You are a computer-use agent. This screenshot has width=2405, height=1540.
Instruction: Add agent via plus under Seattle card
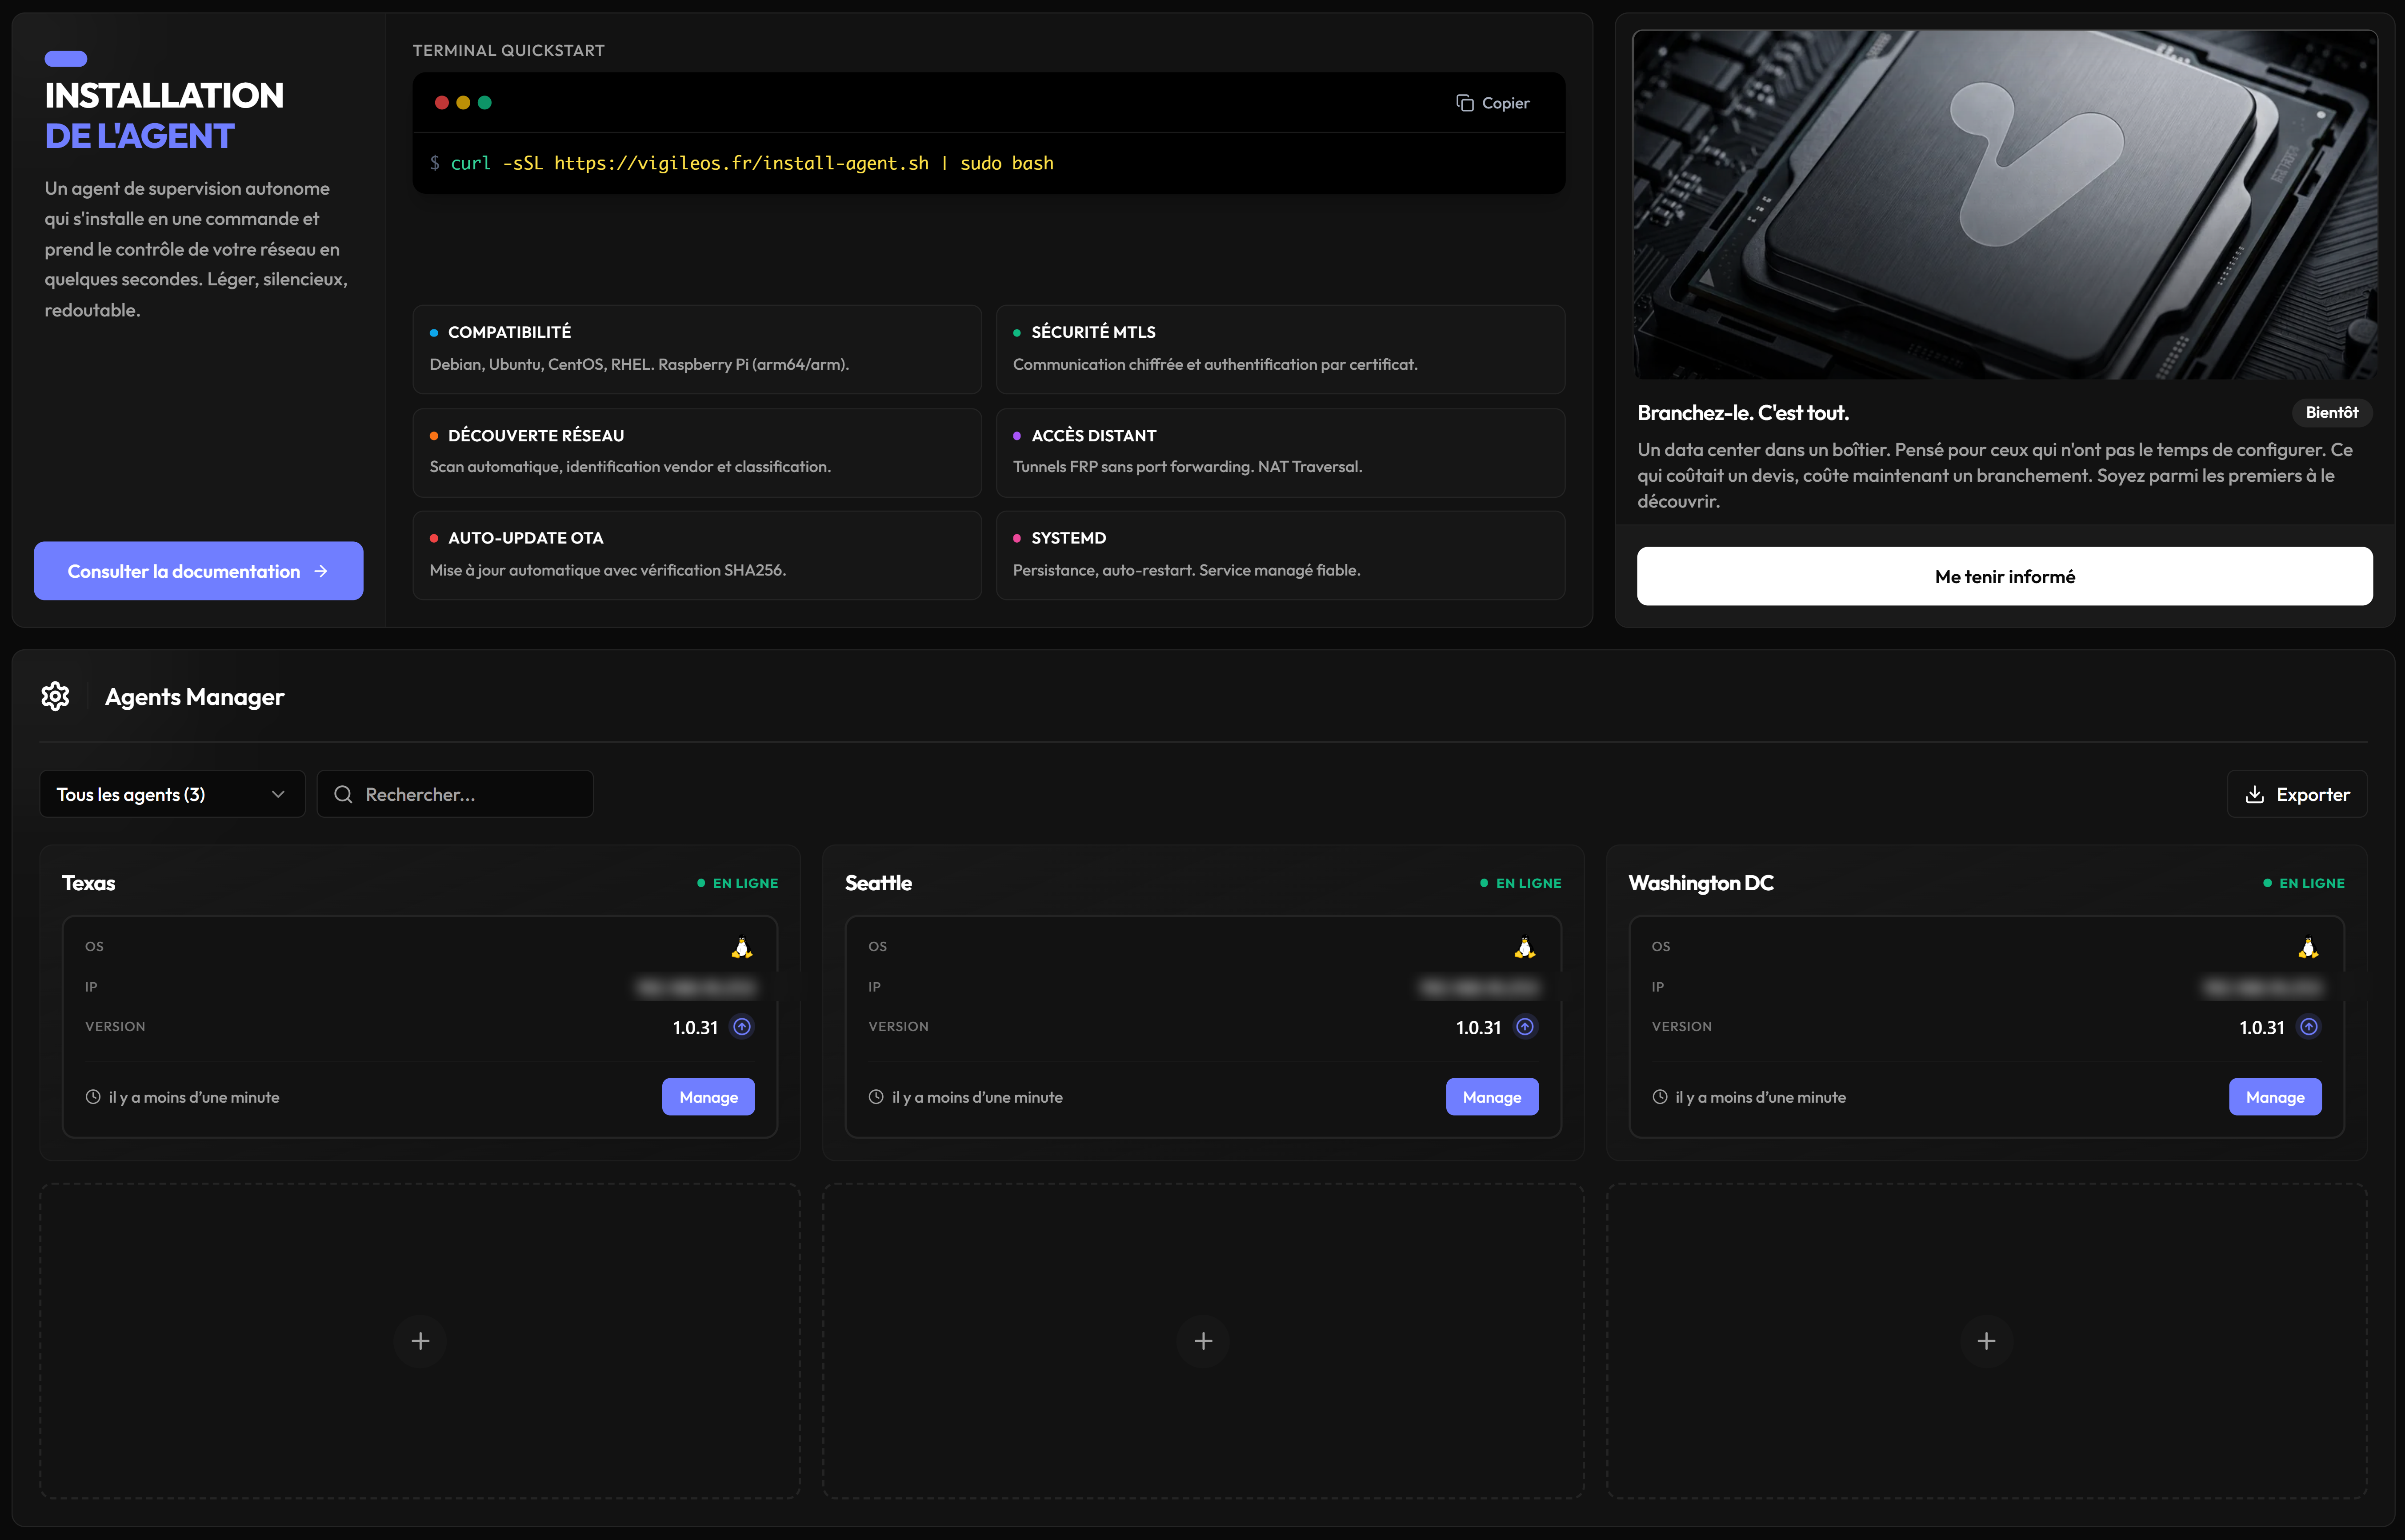[x=1203, y=1341]
